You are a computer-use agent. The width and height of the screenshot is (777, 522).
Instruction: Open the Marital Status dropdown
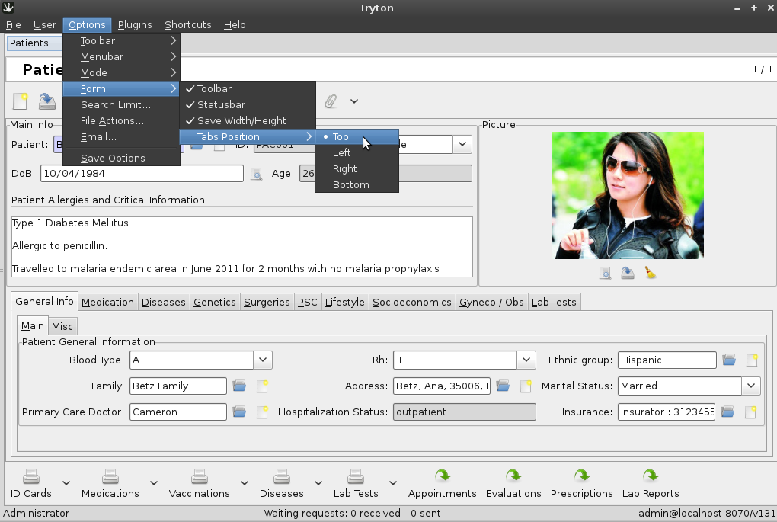751,386
